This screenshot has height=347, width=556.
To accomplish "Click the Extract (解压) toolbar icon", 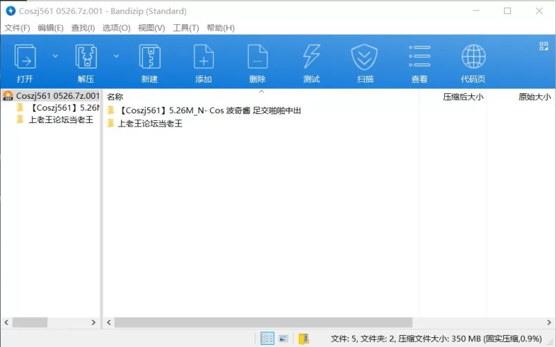I will tap(85, 57).
